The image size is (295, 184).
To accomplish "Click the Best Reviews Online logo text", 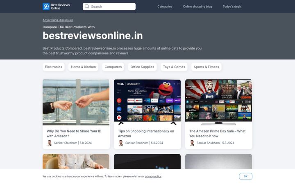I will coord(60,7).
